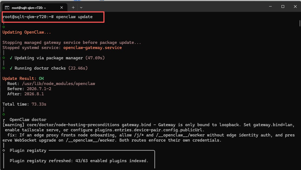Close the terminal window
301x170 pixels.
pos(295,6)
